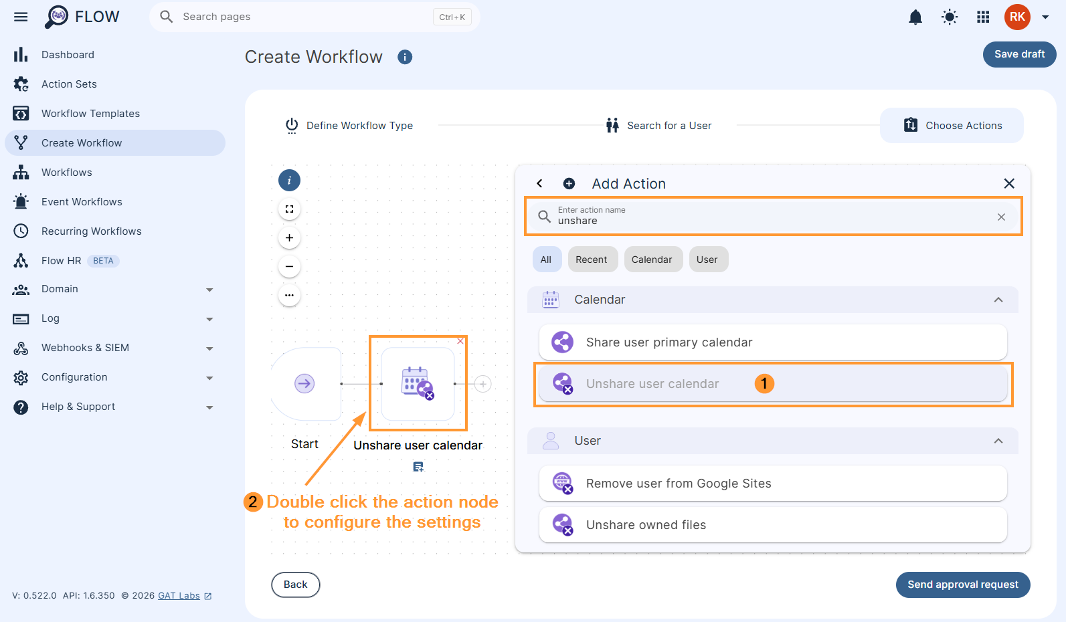Choose Unshare owned files action
The image size is (1066, 622).
[773, 525]
